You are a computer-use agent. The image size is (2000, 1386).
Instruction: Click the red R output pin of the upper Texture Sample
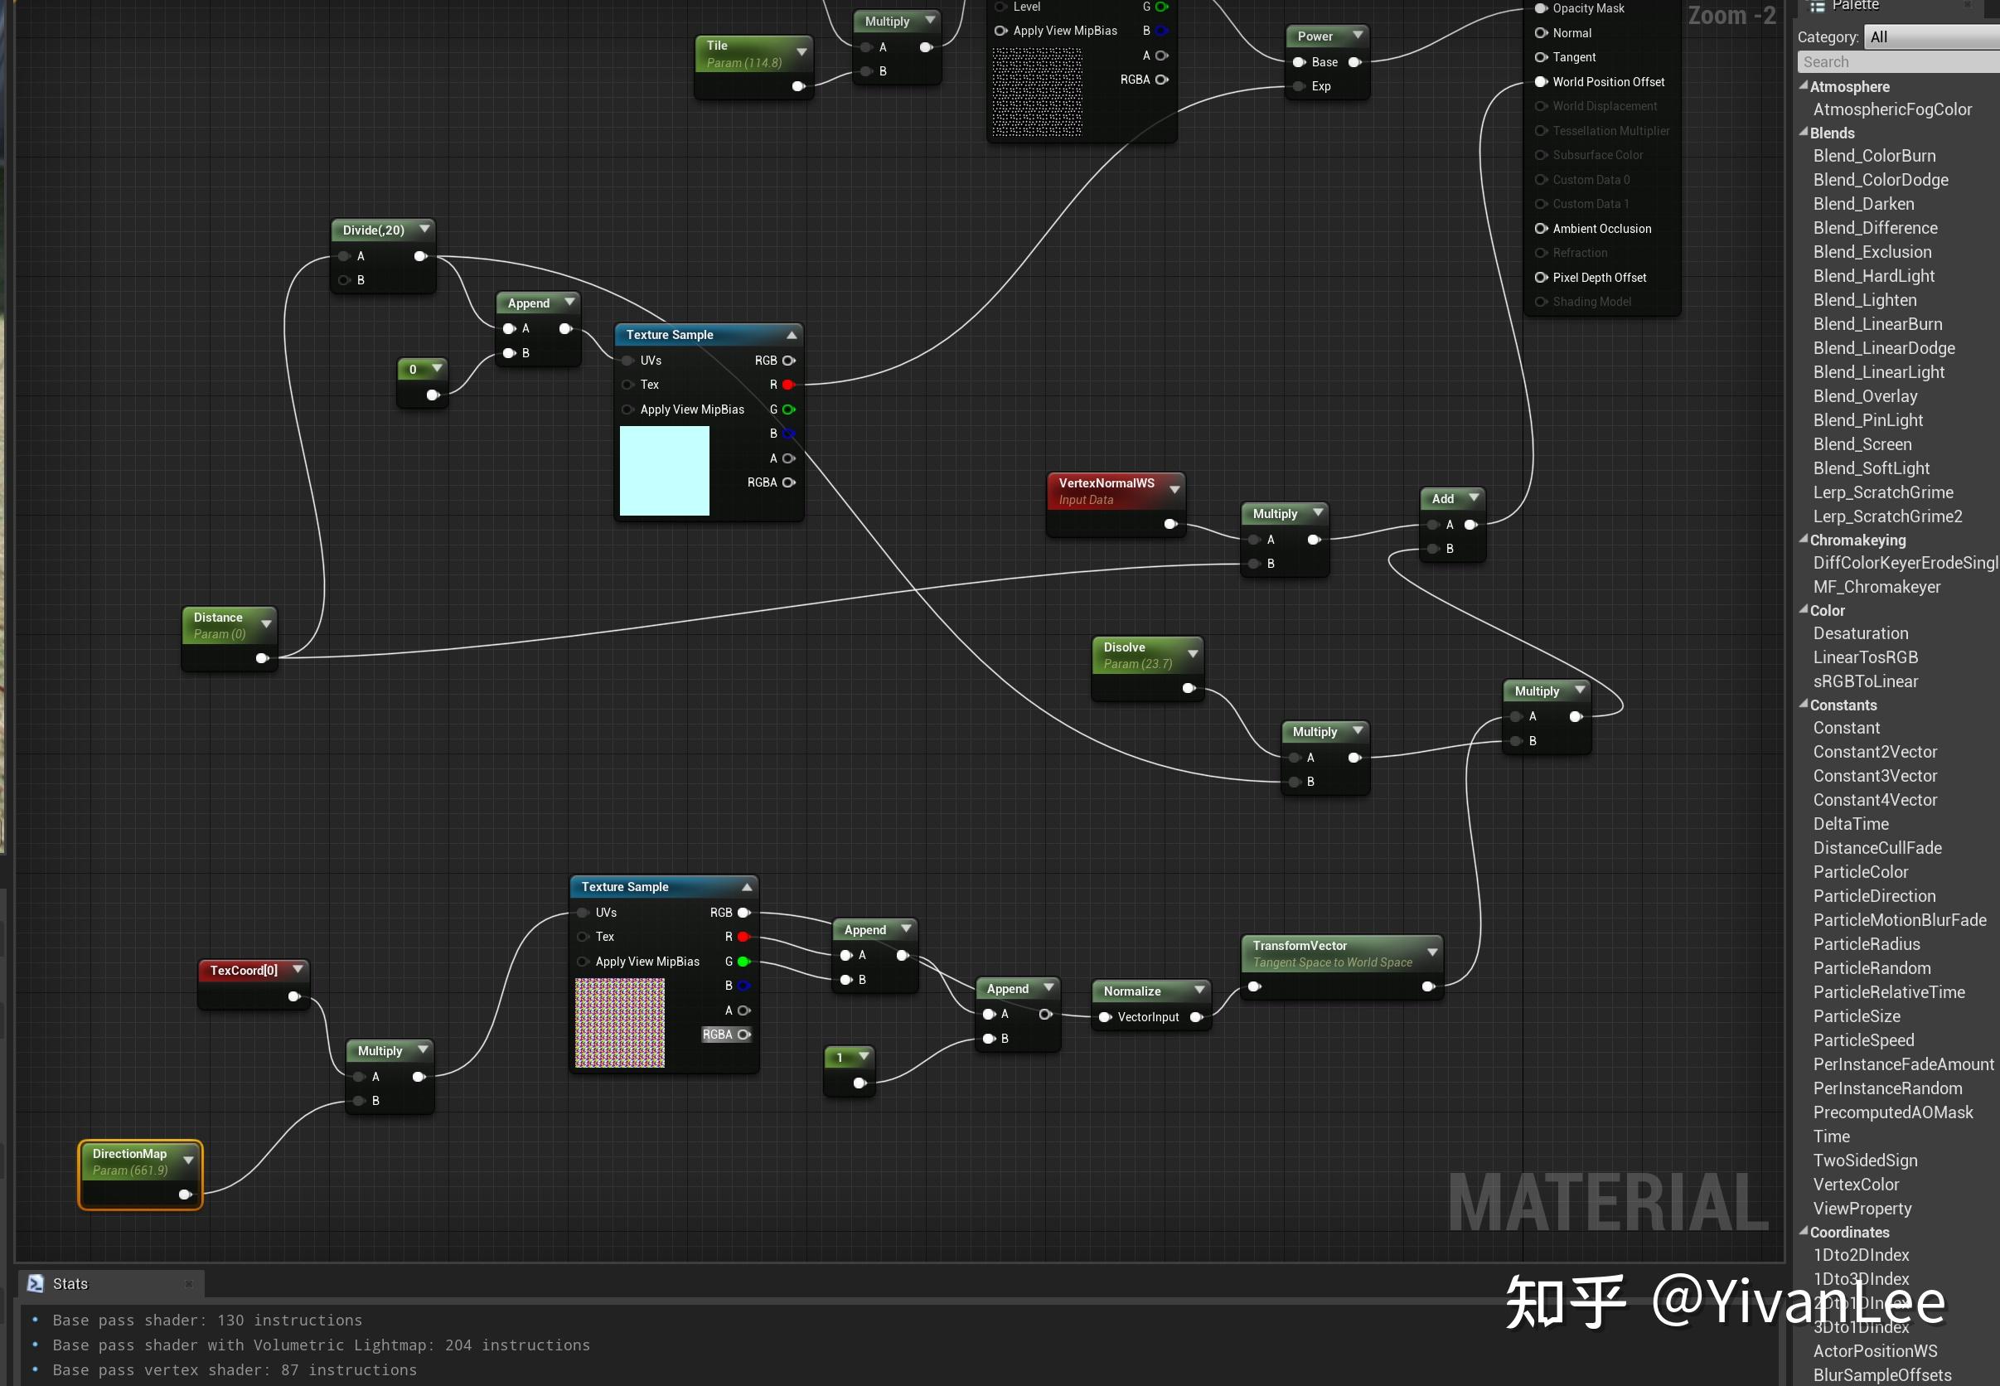click(x=787, y=385)
